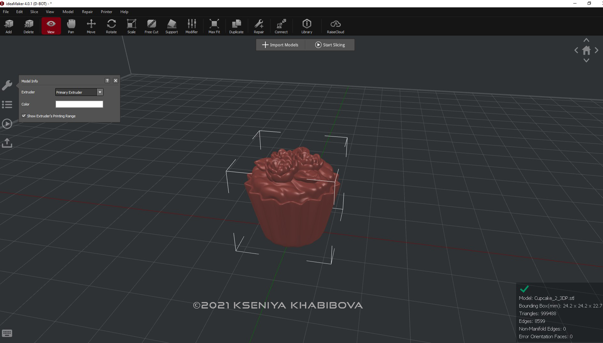The height and width of the screenshot is (343, 603).
Task: Click the Non-Manifold Edges: 0 line
Action: (x=542, y=329)
